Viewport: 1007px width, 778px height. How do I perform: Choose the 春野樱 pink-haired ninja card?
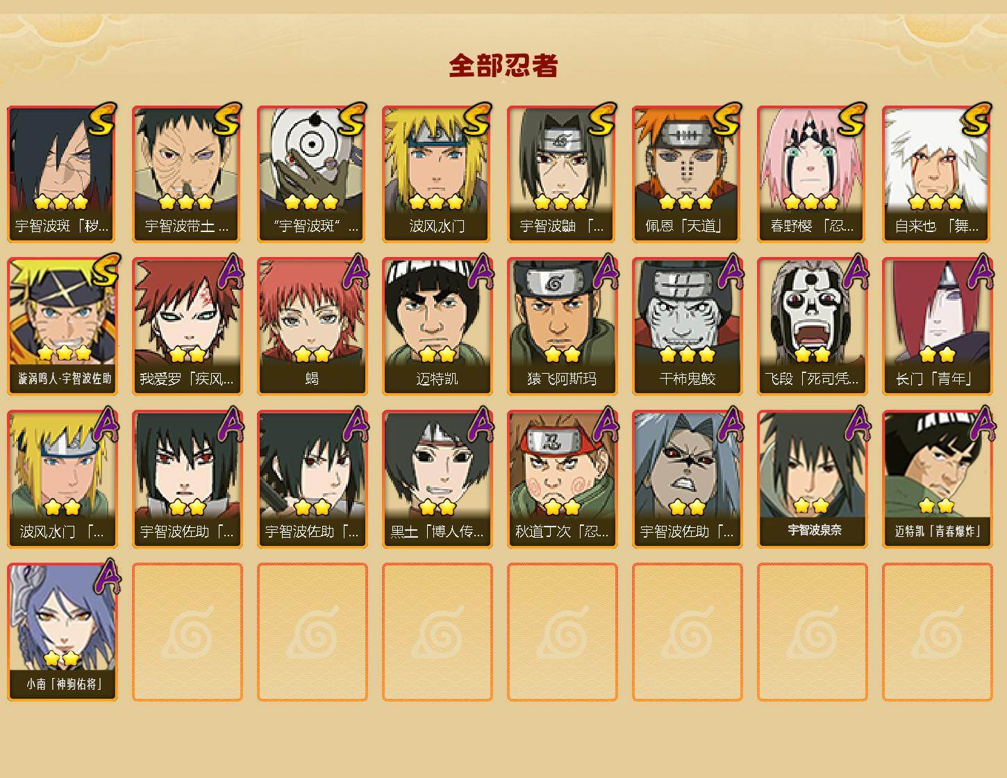pos(812,174)
